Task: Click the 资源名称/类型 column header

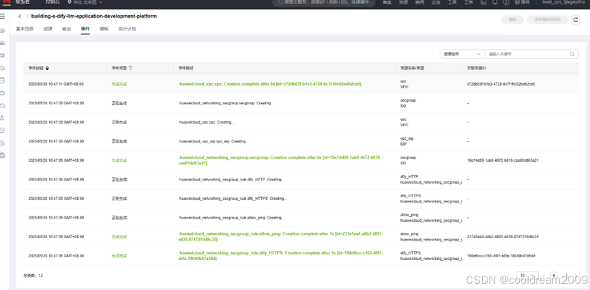Action: (x=413, y=68)
